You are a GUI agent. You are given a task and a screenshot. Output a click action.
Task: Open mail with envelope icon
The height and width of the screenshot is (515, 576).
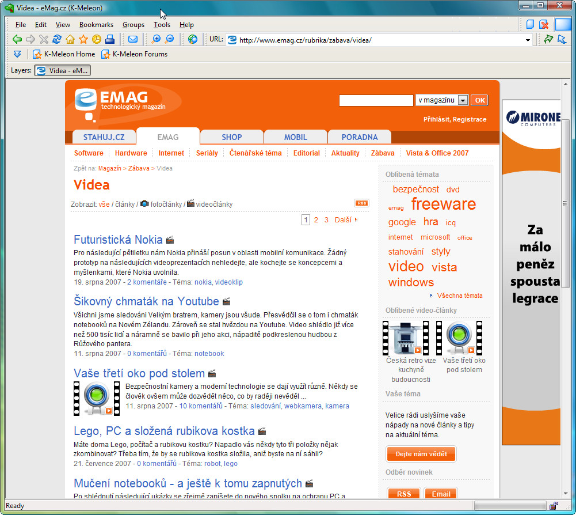pyautogui.click(x=133, y=39)
